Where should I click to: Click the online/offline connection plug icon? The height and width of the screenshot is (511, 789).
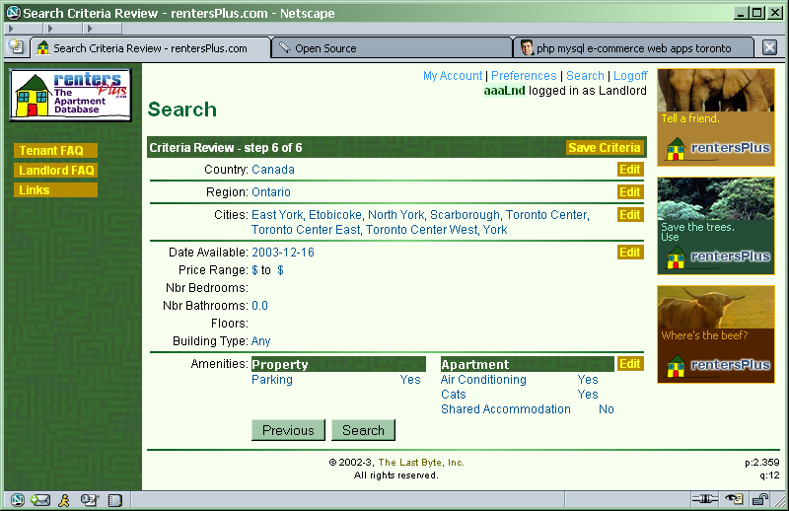click(x=704, y=499)
